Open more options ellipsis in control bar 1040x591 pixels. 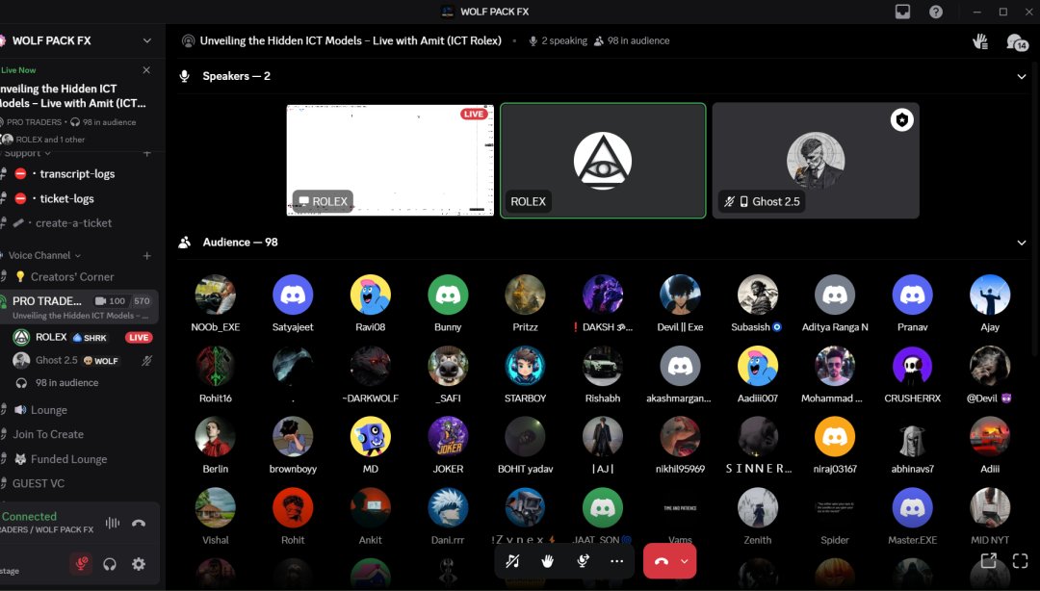click(x=617, y=561)
